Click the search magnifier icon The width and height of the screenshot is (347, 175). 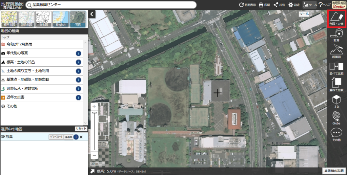coord(29,5)
